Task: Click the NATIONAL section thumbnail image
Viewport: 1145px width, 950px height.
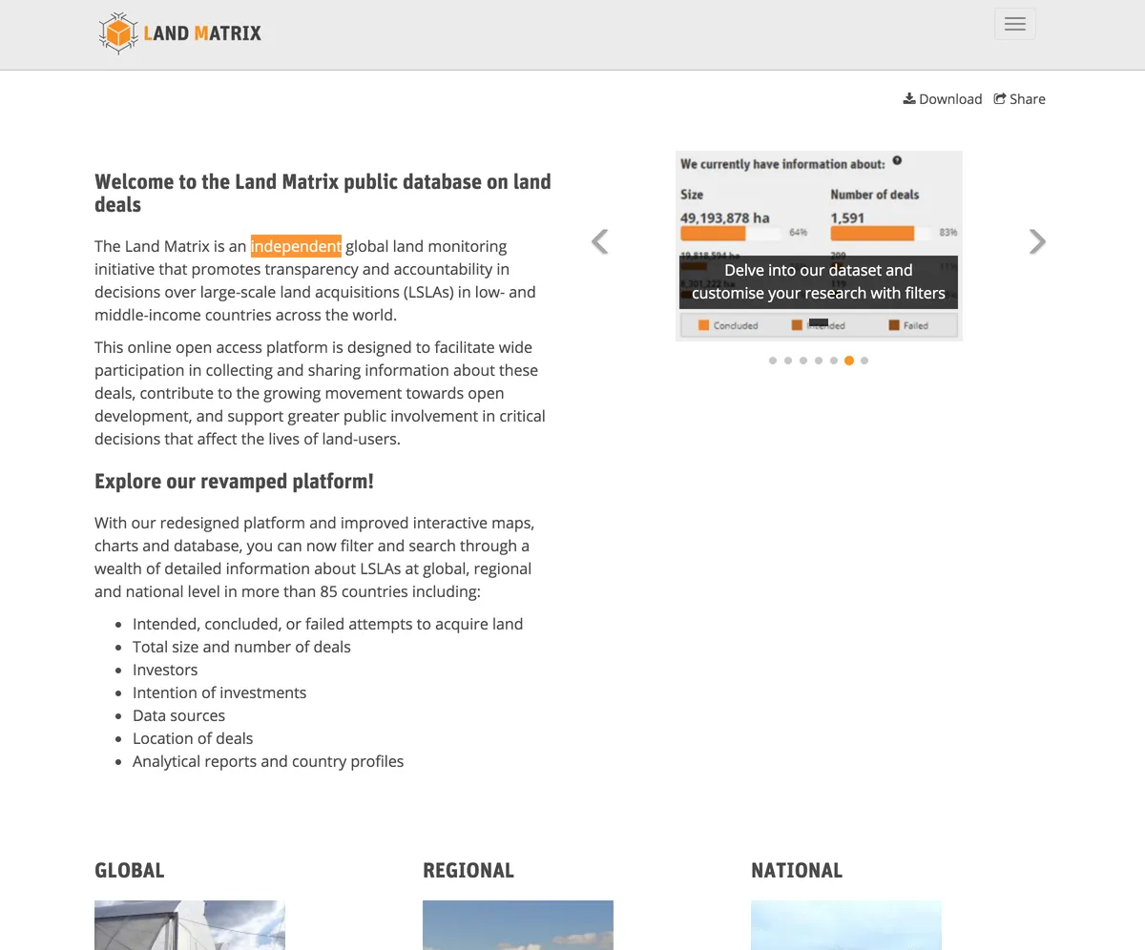Action: pyautogui.click(x=846, y=925)
